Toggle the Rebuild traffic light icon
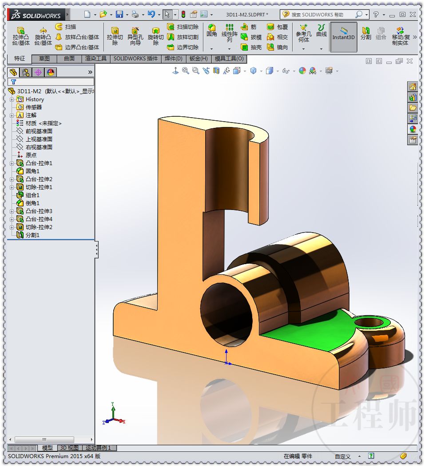The image size is (425, 467). coord(183,14)
